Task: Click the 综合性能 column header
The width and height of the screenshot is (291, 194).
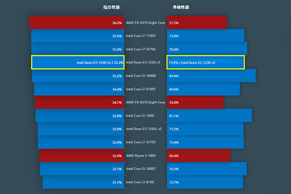Action: coord(112,7)
